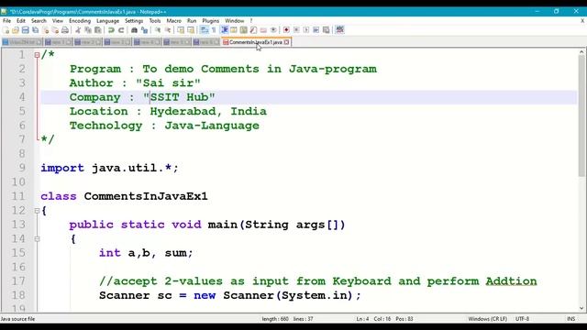Collapse the comment block fold at line 1
The image size is (587, 330).
coord(37,55)
